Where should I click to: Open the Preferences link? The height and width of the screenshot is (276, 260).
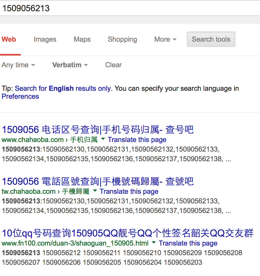coord(20,96)
